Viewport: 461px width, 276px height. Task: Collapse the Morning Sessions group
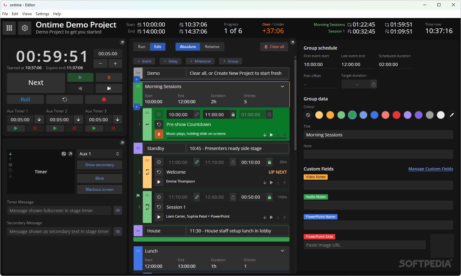(x=282, y=87)
